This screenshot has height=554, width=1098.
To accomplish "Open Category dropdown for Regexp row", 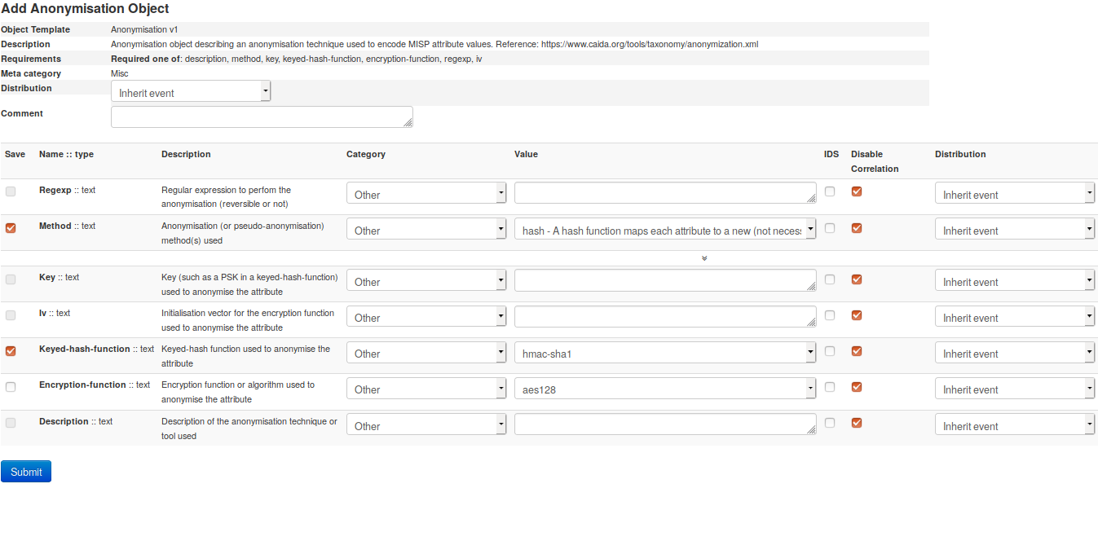I will (426, 194).
